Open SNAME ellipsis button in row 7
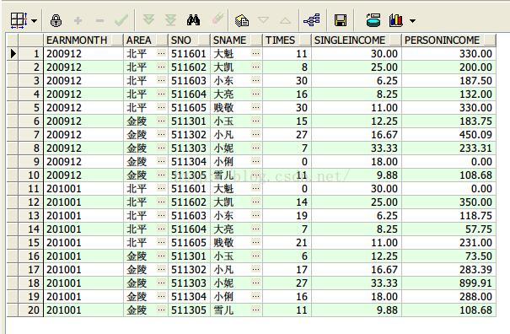The height and width of the screenshot is (334, 510). (x=255, y=134)
